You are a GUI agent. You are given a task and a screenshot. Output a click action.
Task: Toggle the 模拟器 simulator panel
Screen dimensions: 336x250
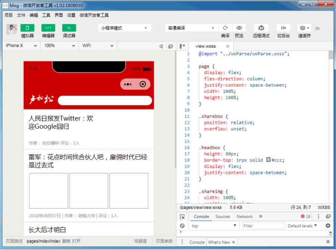(27, 28)
